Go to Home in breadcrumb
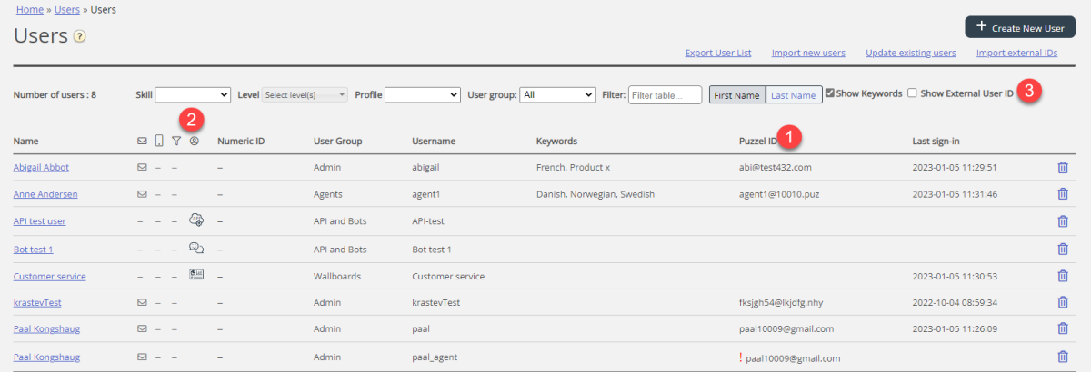1091x372 pixels. point(30,10)
